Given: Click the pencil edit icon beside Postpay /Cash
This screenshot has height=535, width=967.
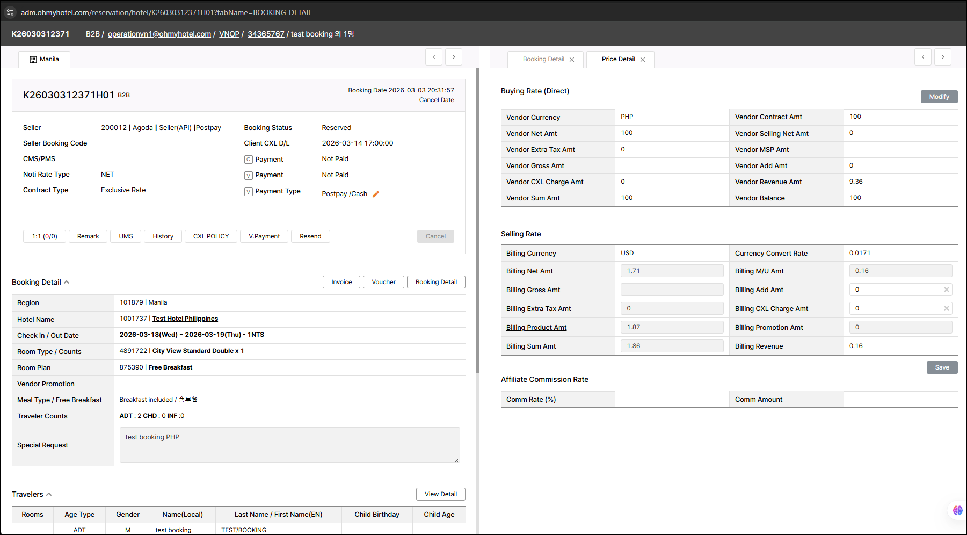Looking at the screenshot, I should pyautogui.click(x=376, y=194).
